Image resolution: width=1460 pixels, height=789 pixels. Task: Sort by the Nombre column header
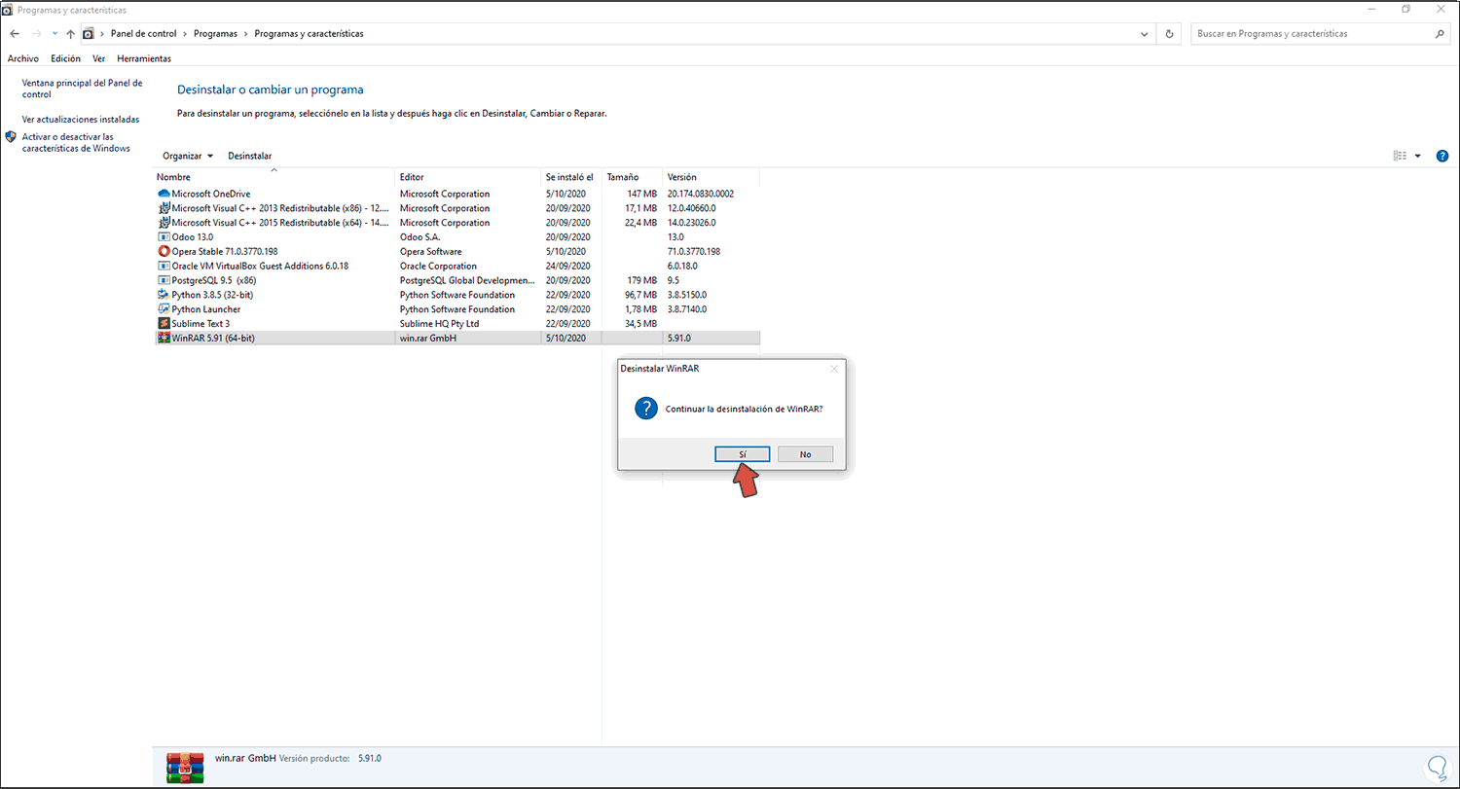[x=274, y=178]
